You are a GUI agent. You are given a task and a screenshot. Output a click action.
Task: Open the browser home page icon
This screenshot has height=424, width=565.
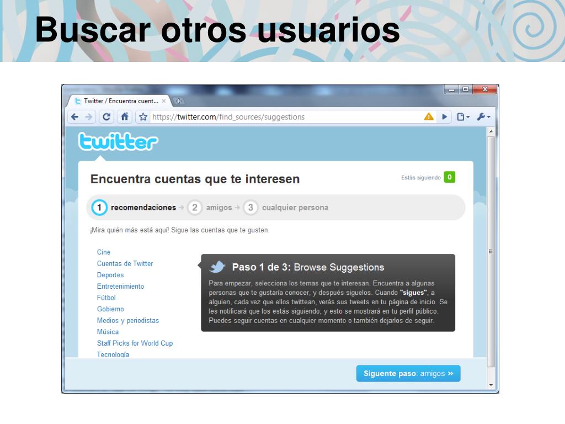click(125, 117)
